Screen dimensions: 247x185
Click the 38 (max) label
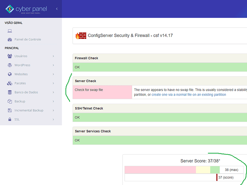(231, 170)
